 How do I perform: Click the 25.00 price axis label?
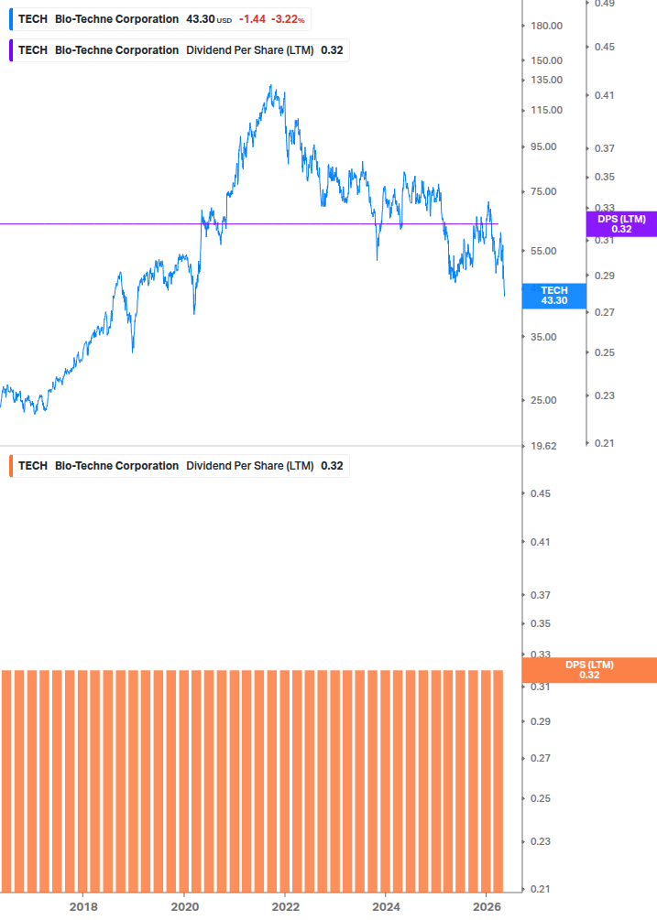(543, 400)
